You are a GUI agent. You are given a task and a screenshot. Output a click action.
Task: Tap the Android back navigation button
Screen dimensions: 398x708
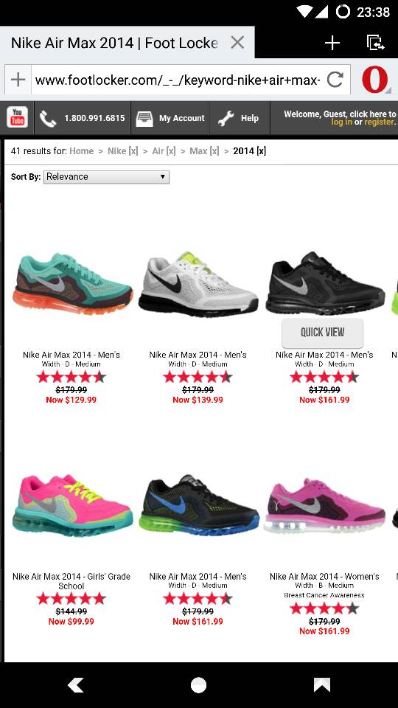pyautogui.click(x=76, y=685)
